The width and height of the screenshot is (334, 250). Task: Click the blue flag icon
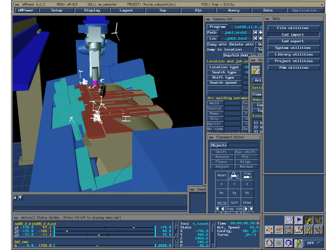(x=299, y=220)
